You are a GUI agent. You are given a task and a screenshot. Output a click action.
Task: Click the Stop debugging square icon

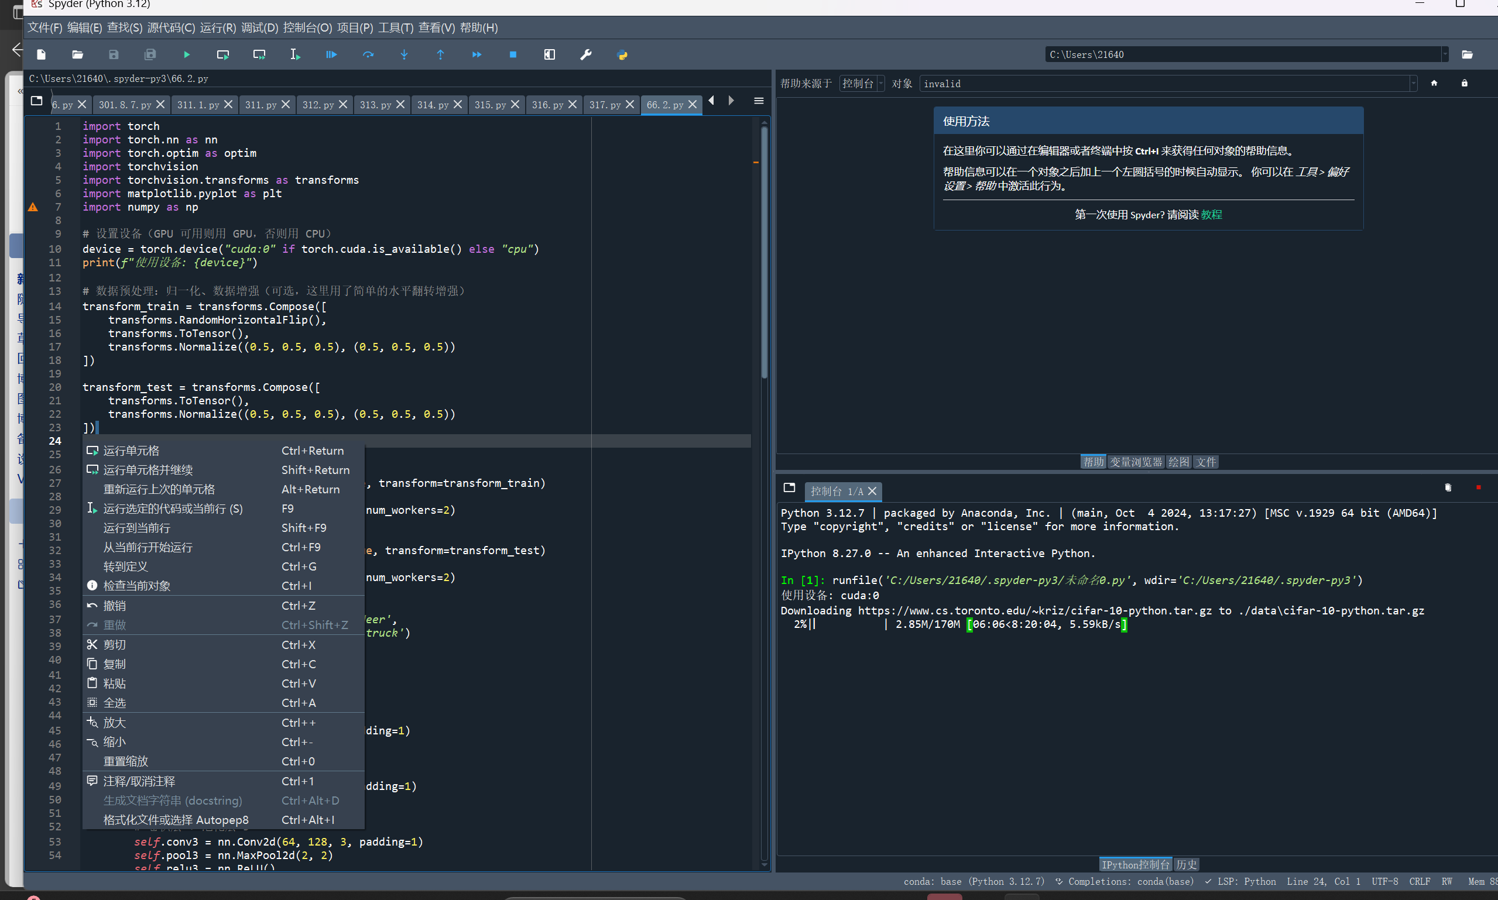click(x=513, y=54)
